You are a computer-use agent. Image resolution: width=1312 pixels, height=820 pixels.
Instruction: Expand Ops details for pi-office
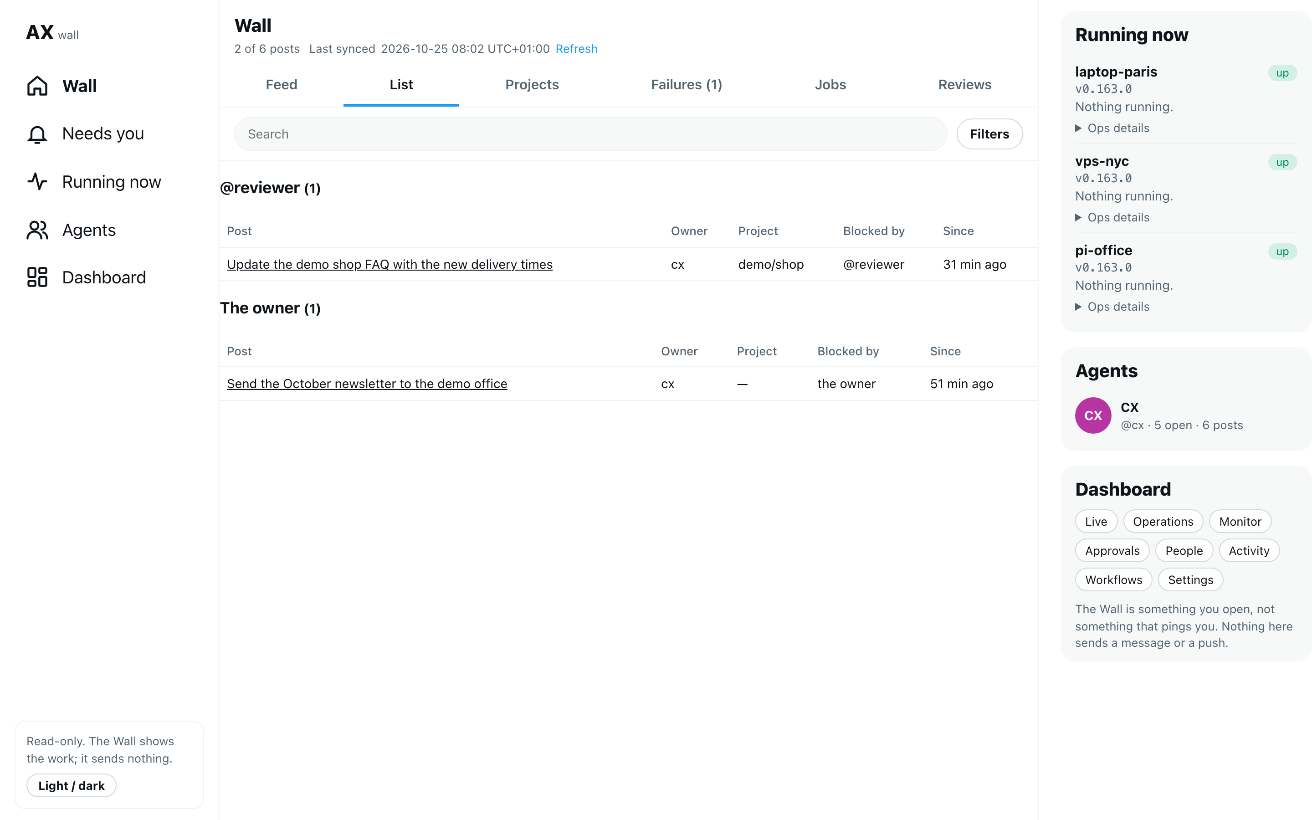(1112, 307)
